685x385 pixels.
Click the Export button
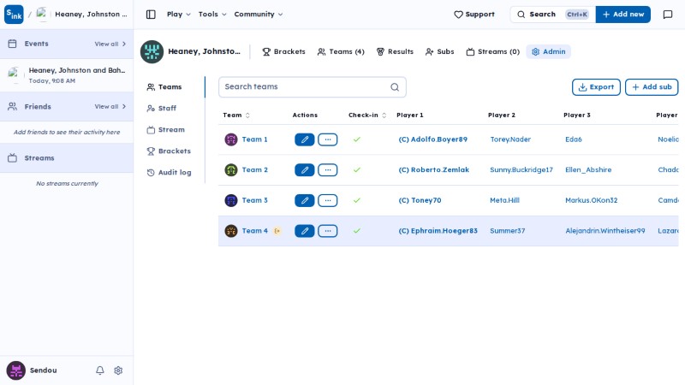click(596, 87)
